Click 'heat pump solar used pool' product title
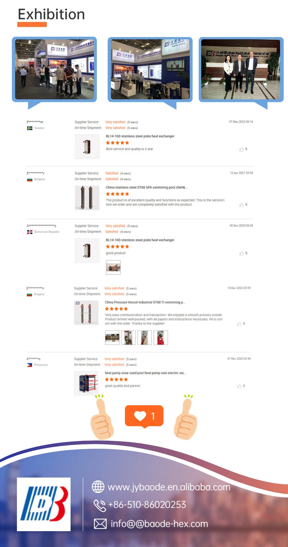 [x=145, y=373]
